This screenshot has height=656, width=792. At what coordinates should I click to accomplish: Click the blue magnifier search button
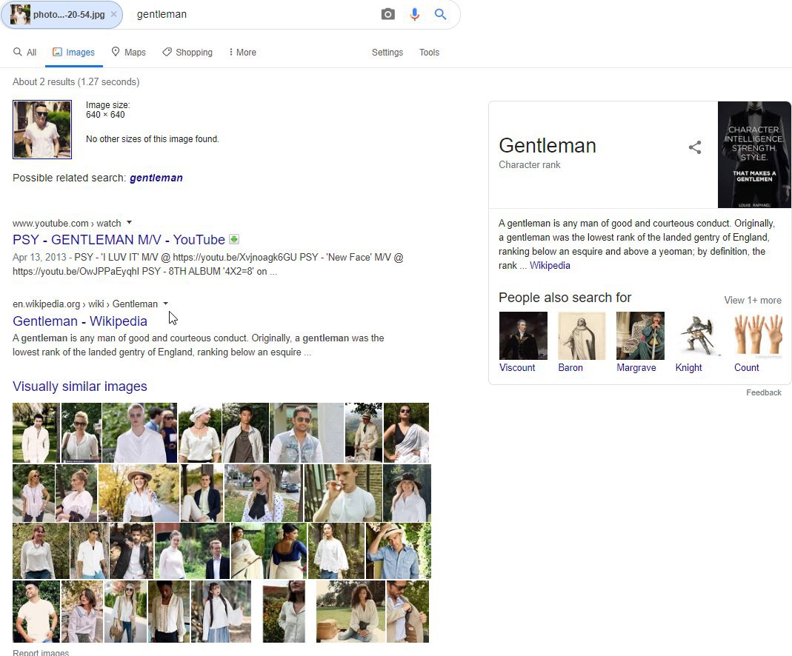pyautogui.click(x=440, y=14)
